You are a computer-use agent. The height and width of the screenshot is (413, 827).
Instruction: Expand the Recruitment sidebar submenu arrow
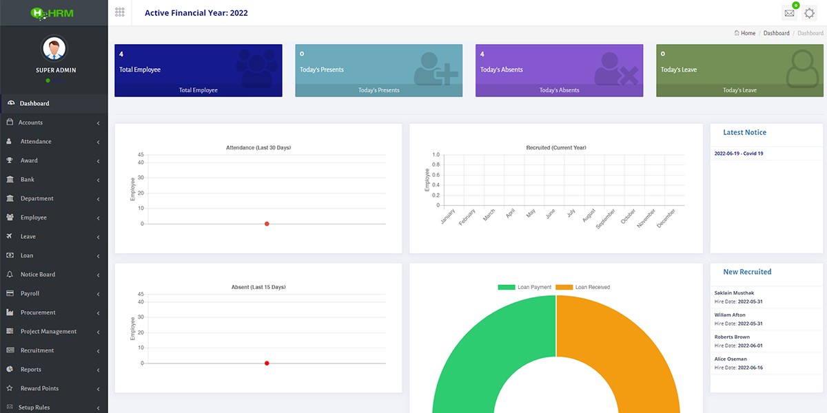[98, 351]
